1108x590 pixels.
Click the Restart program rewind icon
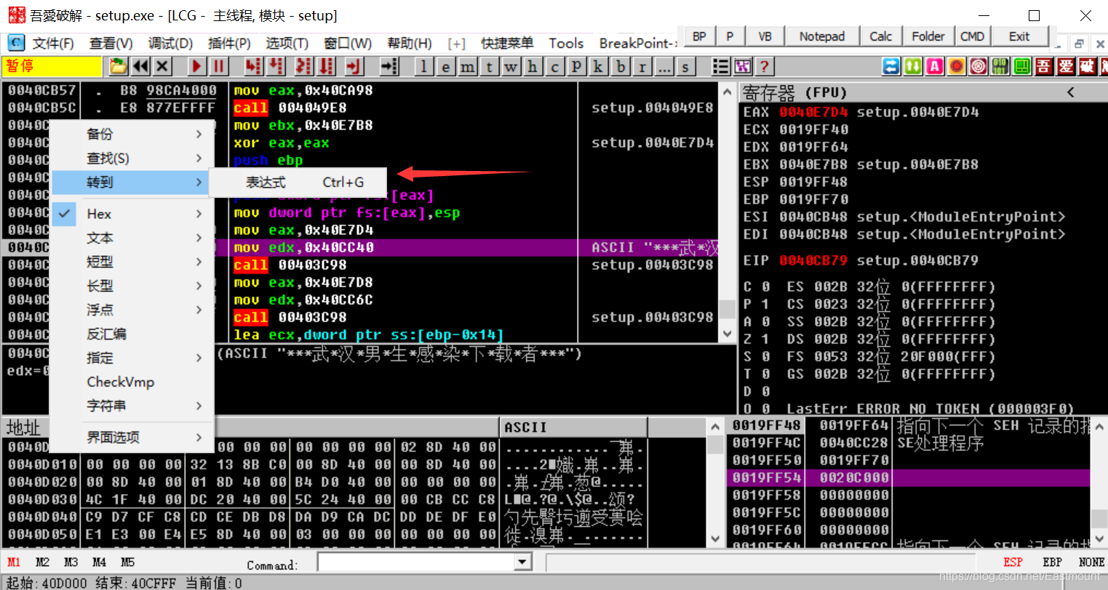140,67
